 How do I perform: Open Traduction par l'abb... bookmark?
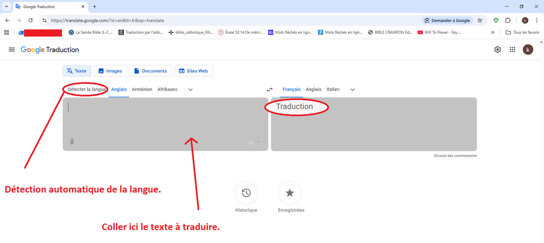pos(141,32)
